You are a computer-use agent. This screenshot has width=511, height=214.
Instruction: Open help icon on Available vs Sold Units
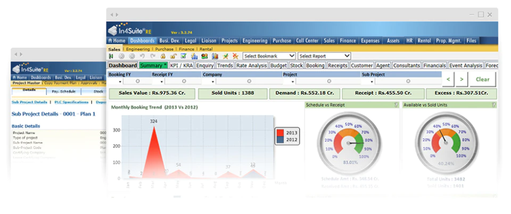point(493,105)
